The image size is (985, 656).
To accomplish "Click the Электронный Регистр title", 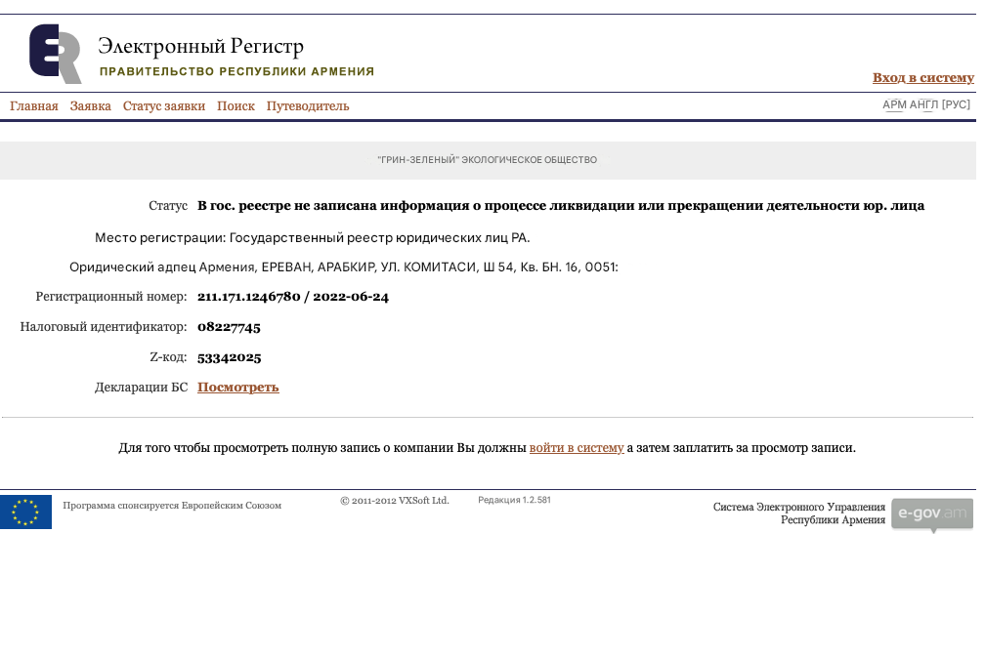I will (x=200, y=46).
